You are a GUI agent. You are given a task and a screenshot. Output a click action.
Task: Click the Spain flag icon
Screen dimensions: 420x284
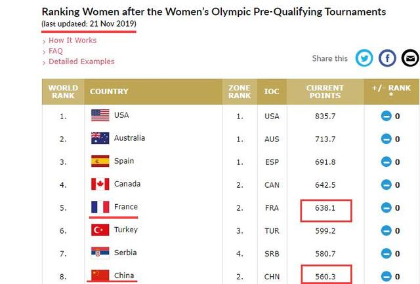coord(100,161)
